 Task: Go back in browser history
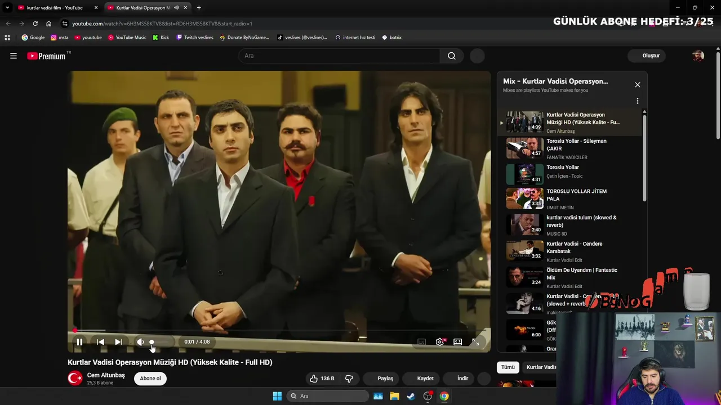pos(8,24)
